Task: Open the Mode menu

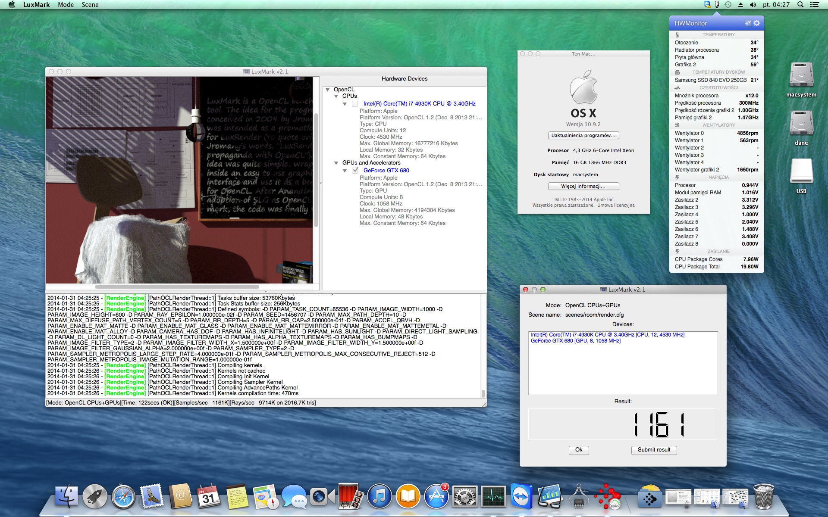Action: pos(66,5)
